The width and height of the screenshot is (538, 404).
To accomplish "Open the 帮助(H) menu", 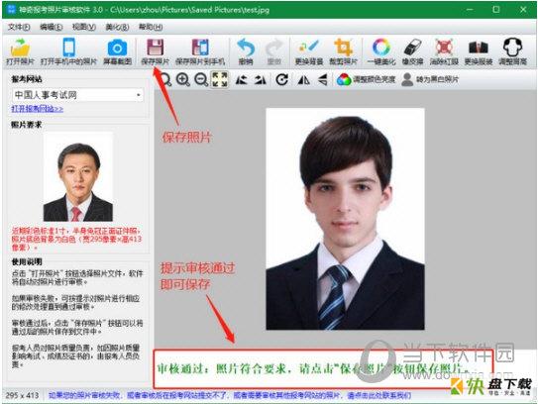I will [151, 27].
